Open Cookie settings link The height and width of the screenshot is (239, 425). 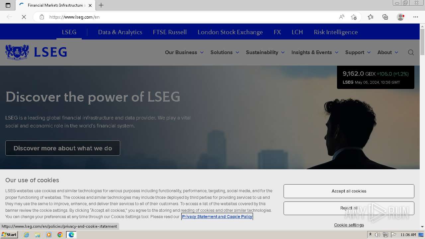[349, 225]
